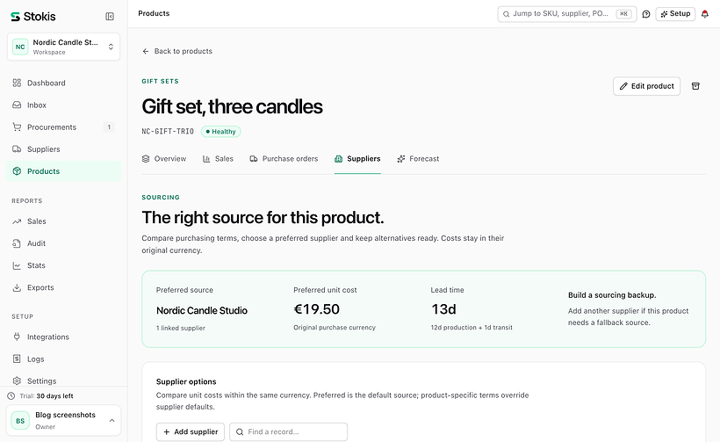Go back to products
This screenshot has width=720, height=442.
177,51
